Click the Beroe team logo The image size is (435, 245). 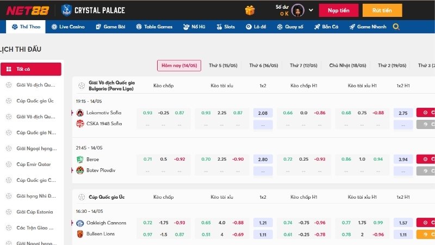click(x=80, y=160)
